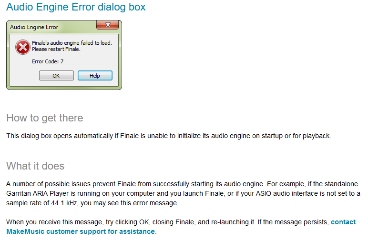Image resolution: width=368 pixels, height=240 pixels.
Task: Click the red error icon in the dialog
Action: coord(22,46)
